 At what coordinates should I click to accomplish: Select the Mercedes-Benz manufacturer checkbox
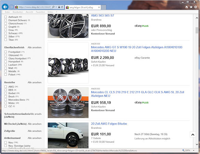[x=5, y=100]
